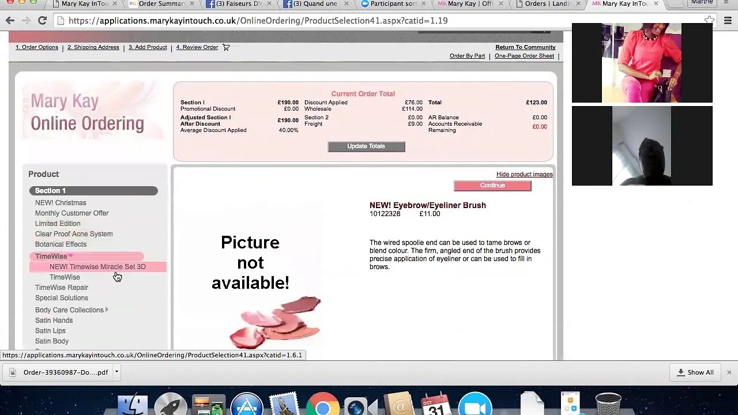Open the Mail stamp icon in dock
Screen dimensions: 738x415
[x=284, y=405]
